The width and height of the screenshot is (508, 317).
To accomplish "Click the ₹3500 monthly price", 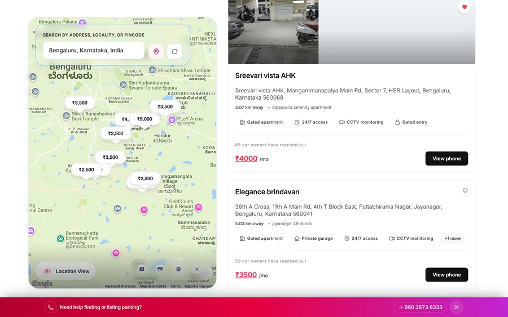I will coord(246,275).
